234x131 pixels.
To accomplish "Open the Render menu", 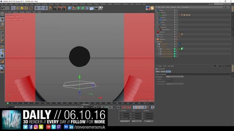I will (x=51, y=4).
